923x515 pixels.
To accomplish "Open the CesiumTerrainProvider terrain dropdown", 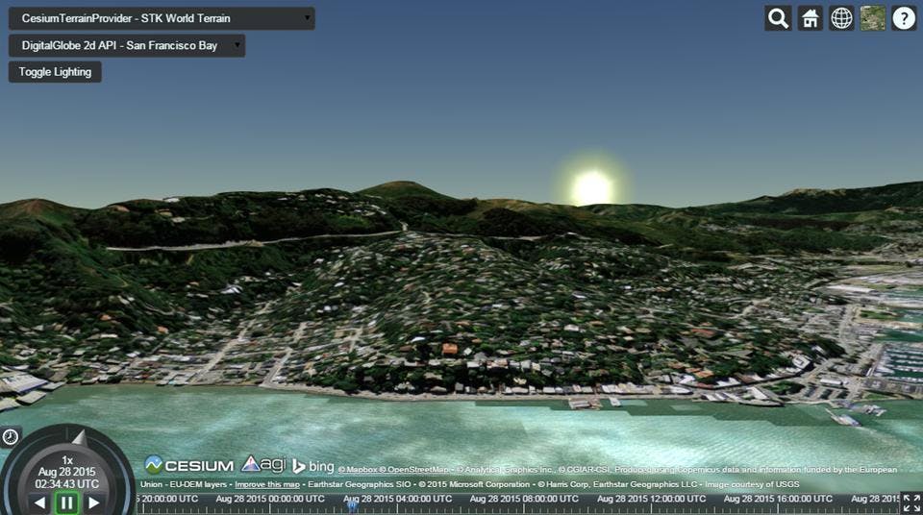I will 162,18.
